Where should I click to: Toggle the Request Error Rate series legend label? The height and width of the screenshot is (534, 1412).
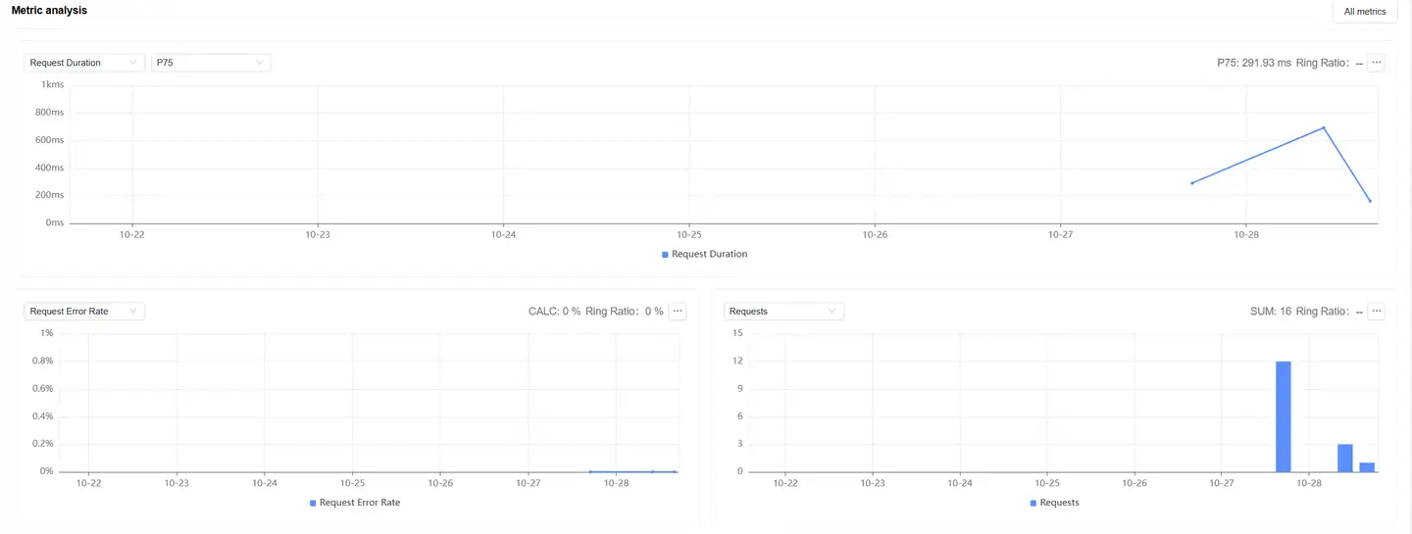(x=359, y=503)
